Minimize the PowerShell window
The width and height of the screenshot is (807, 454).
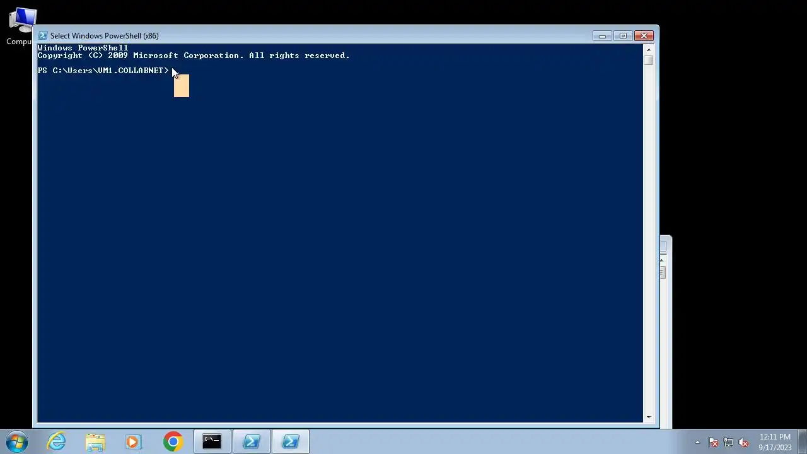point(602,36)
